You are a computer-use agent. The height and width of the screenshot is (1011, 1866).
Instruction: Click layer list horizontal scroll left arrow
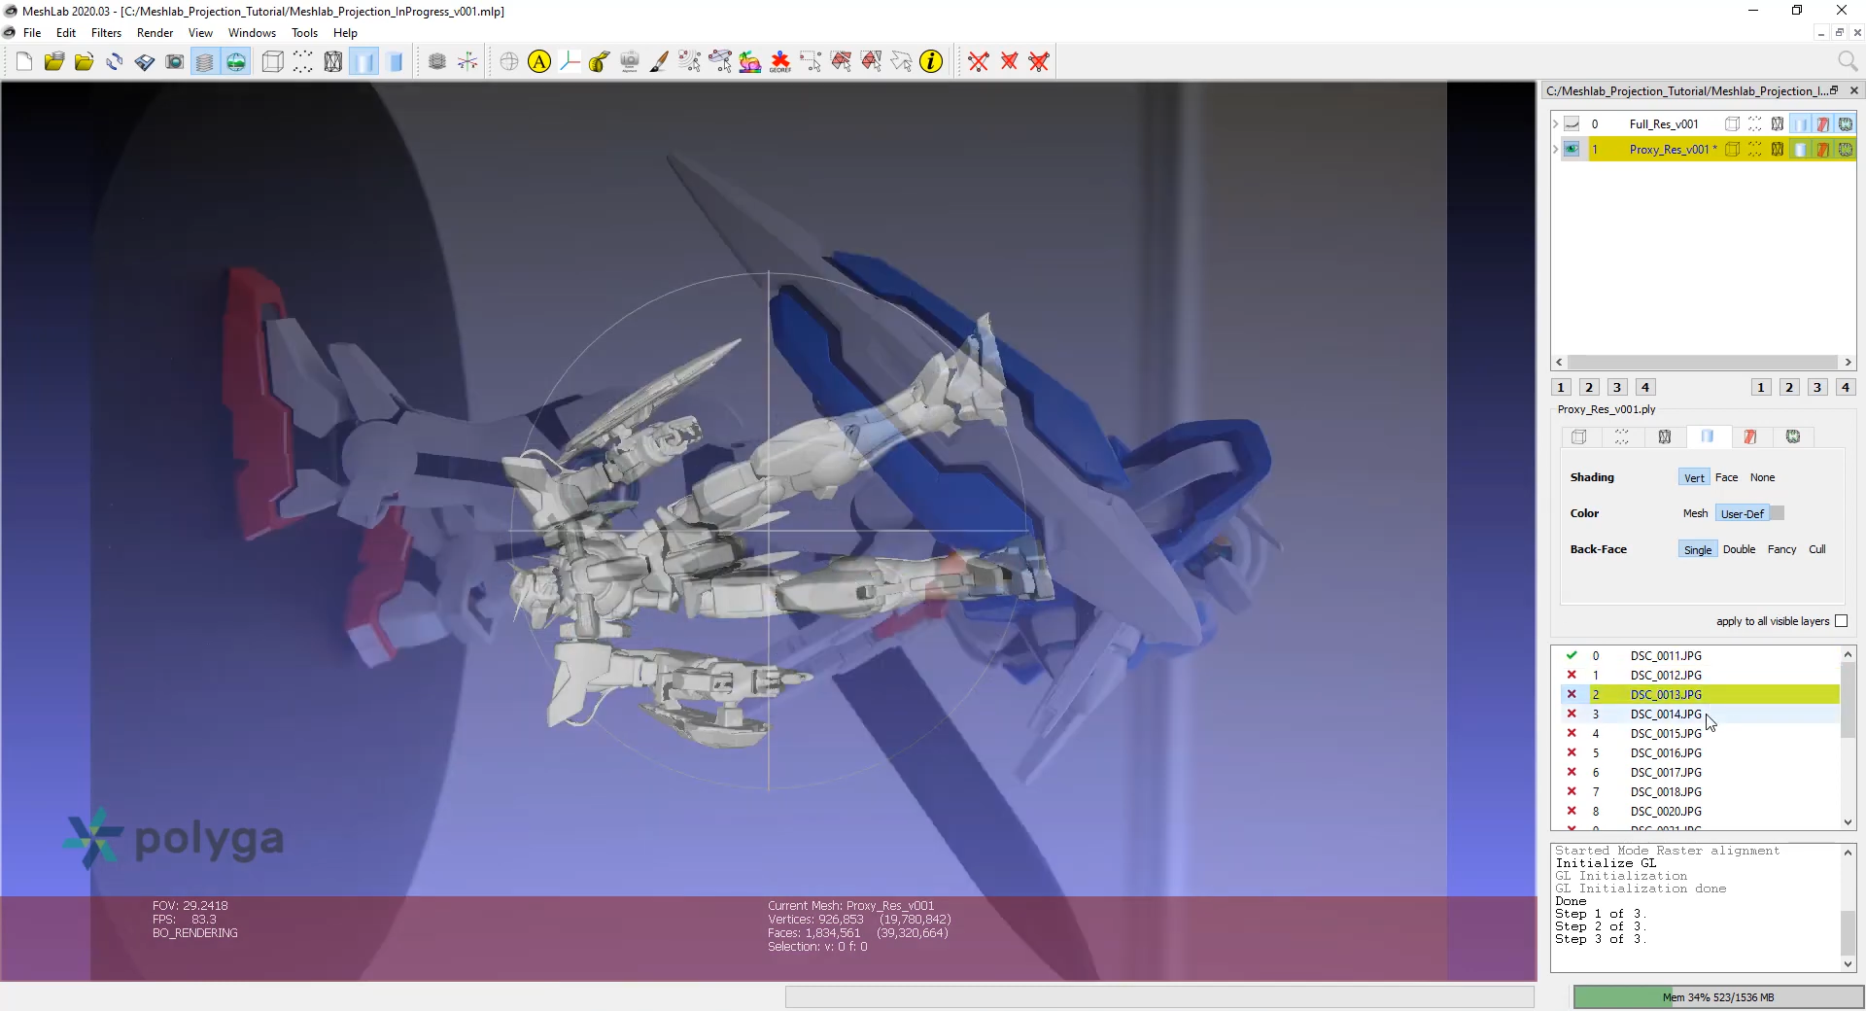(x=1559, y=363)
